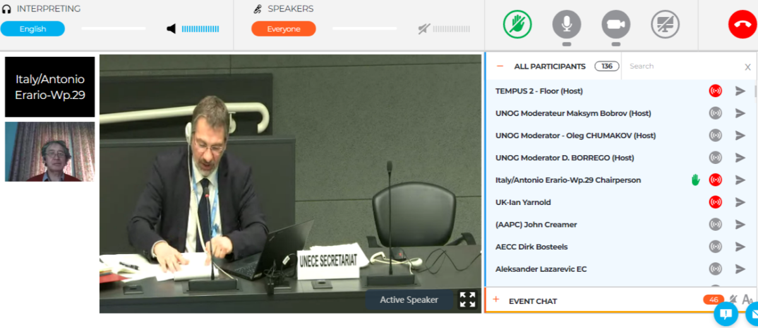
Task: Toggle fullscreen on active speaker video
Action: (x=467, y=300)
